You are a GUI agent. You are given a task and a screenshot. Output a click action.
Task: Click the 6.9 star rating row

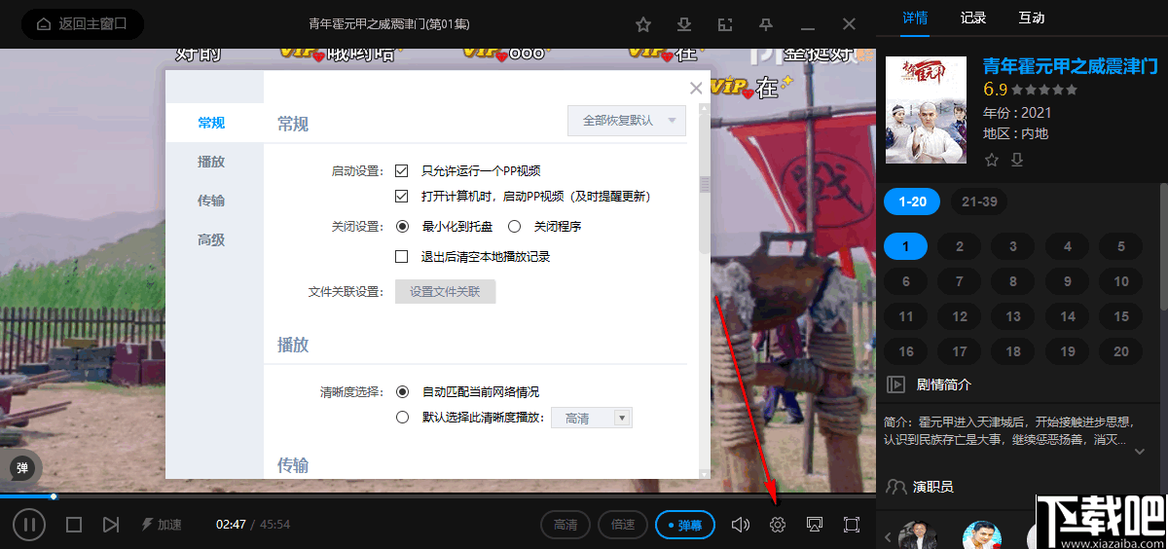point(1031,90)
